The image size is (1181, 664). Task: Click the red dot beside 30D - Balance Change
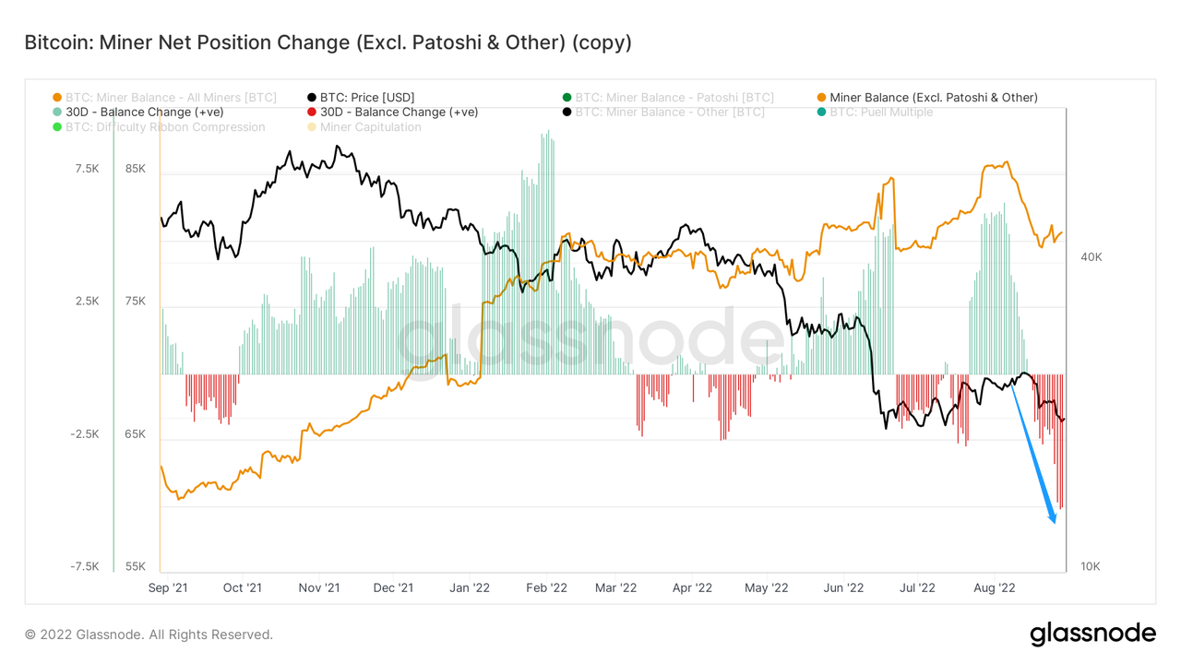click(x=312, y=113)
